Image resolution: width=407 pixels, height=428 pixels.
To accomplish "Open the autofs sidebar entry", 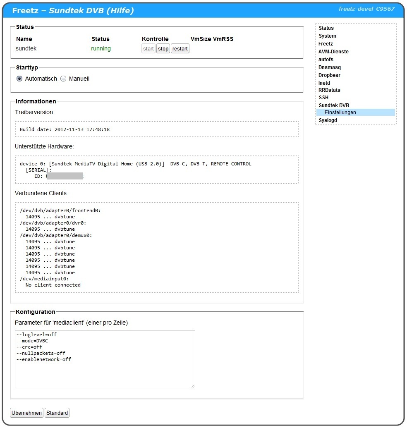I will coord(326,60).
